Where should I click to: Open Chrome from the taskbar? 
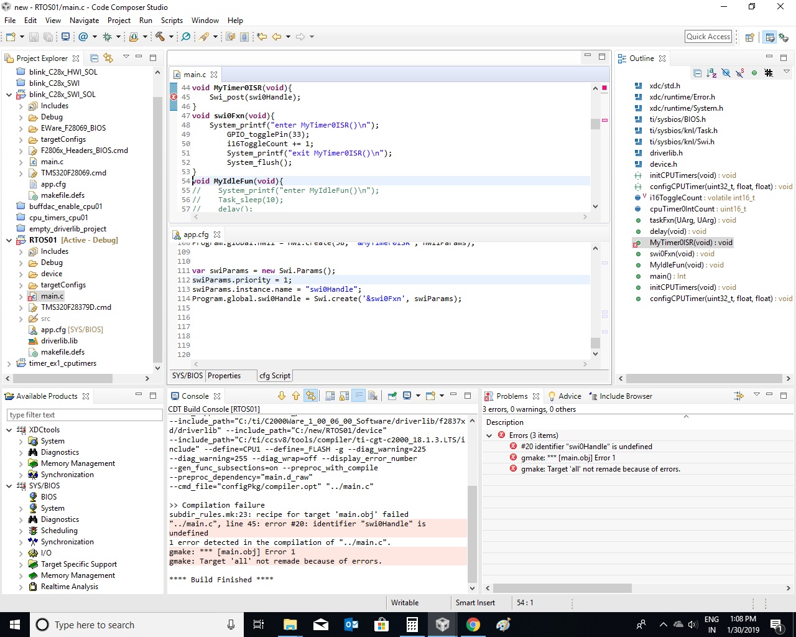473,625
